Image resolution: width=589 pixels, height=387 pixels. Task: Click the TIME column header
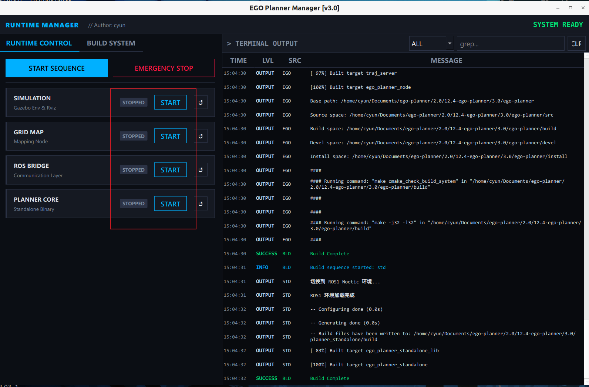click(238, 60)
